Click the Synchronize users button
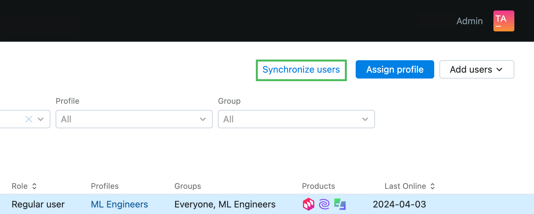 click(x=301, y=70)
